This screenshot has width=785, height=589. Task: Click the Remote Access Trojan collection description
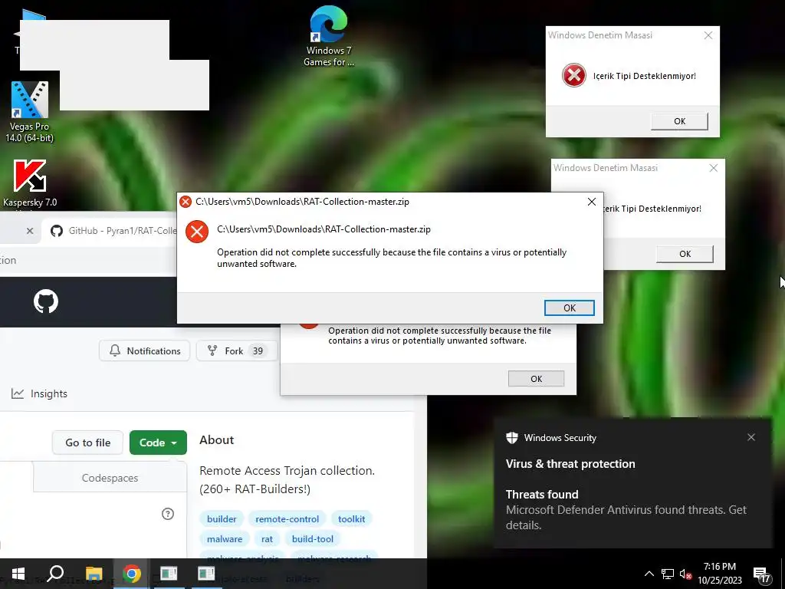(287, 480)
